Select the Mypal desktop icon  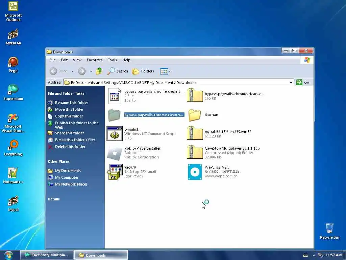13,203
